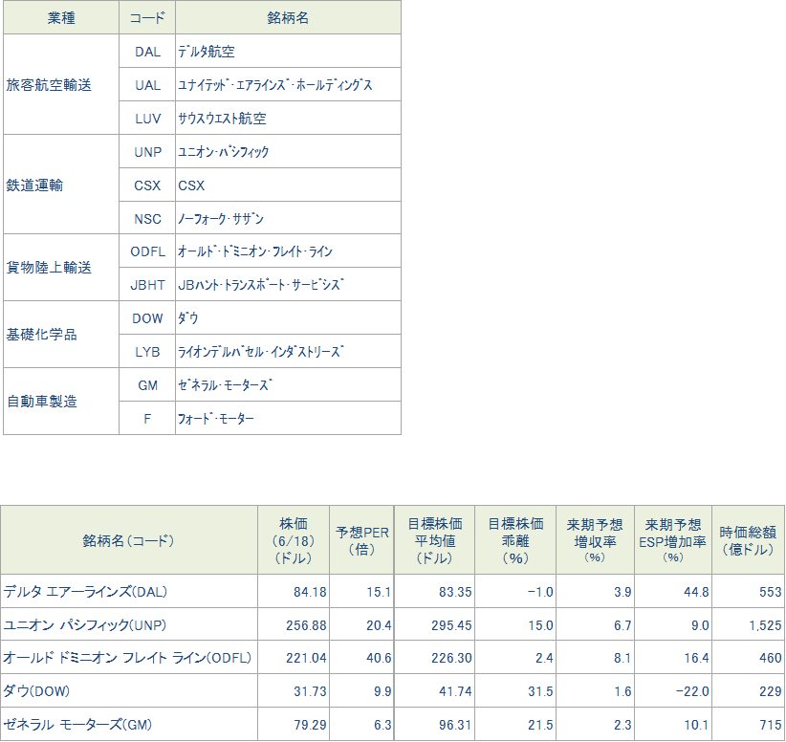Click the 時価総額(億ドル) header
Viewport: 786px width, 742px height.
pyautogui.click(x=749, y=540)
